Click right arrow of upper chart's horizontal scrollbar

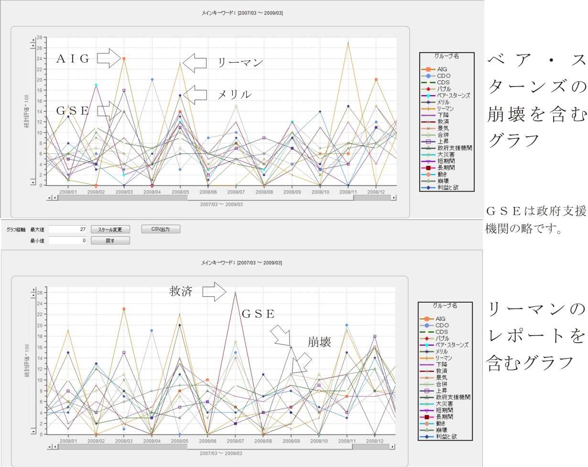pos(393,197)
